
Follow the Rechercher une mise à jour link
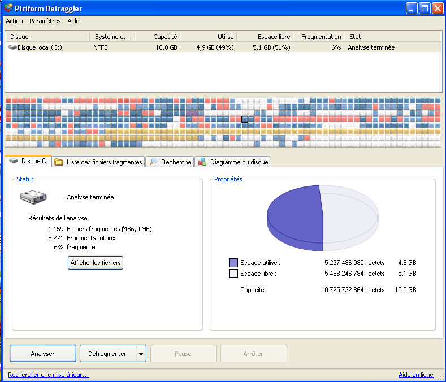coord(49,375)
